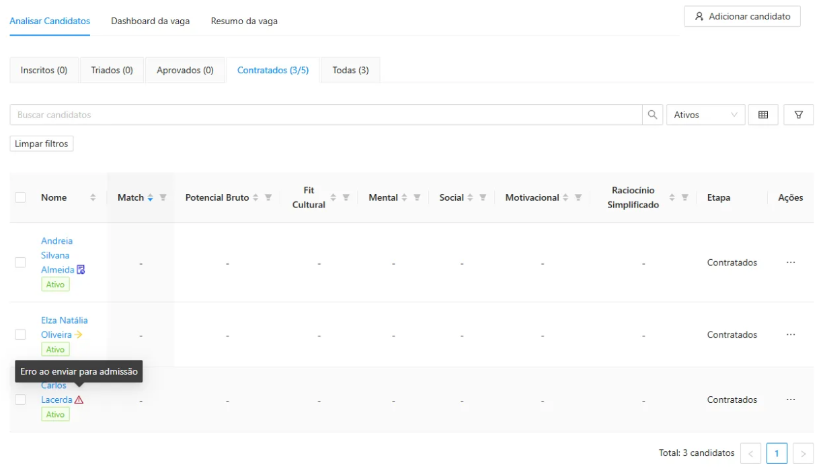Go to next page arrow
The height and width of the screenshot is (472, 825).
[x=803, y=453]
